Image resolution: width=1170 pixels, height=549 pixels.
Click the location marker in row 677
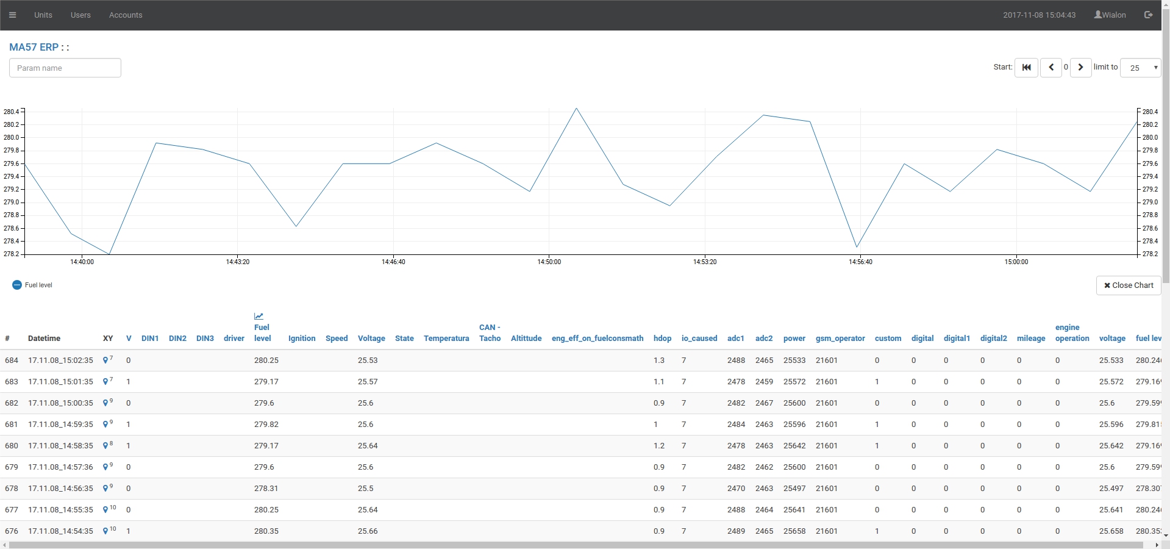[x=105, y=510]
